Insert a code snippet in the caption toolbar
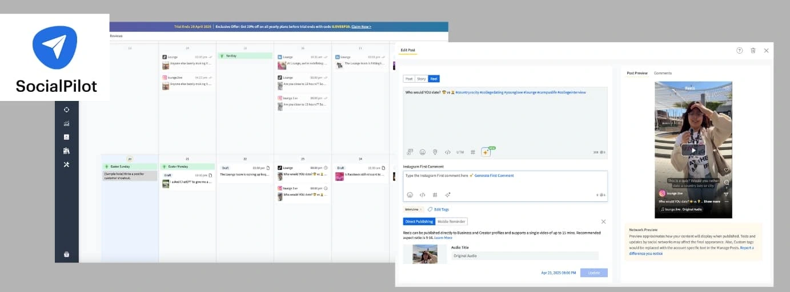The height and width of the screenshot is (292, 790). coord(448,152)
